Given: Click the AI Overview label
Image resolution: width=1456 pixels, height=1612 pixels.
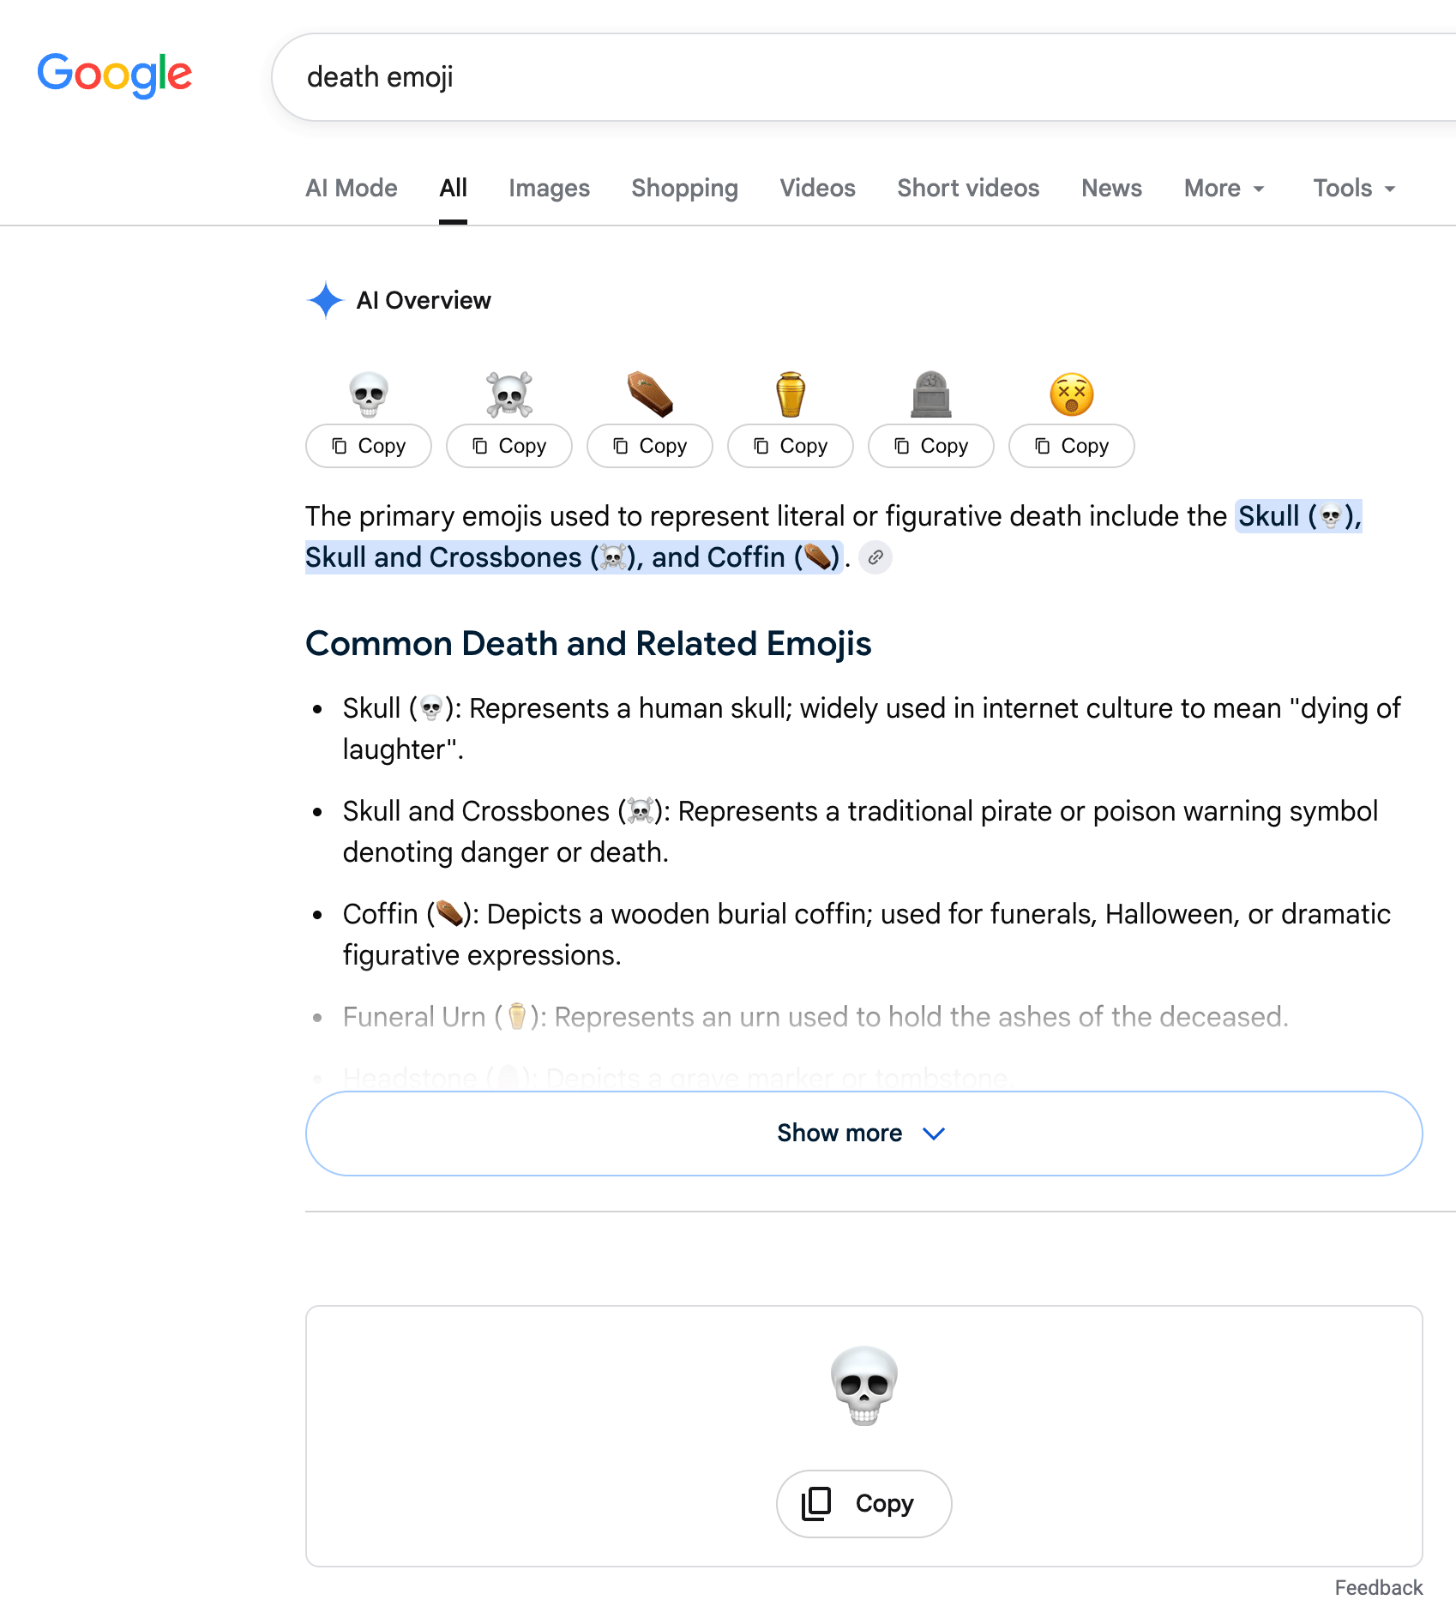Looking at the screenshot, I should click(424, 300).
